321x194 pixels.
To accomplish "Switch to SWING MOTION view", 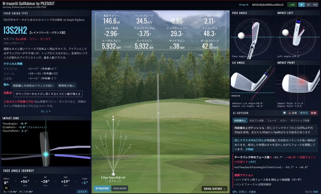I will [x=120, y=188].
